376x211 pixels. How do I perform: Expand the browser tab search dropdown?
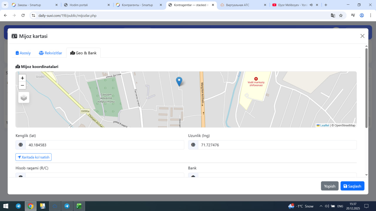pos(5,5)
